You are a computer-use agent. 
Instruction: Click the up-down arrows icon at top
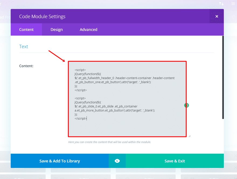pyautogui.click(x=221, y=3)
